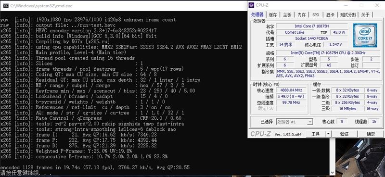
Task: Click the CPU-Z title bar icon
Action: point(252,5)
